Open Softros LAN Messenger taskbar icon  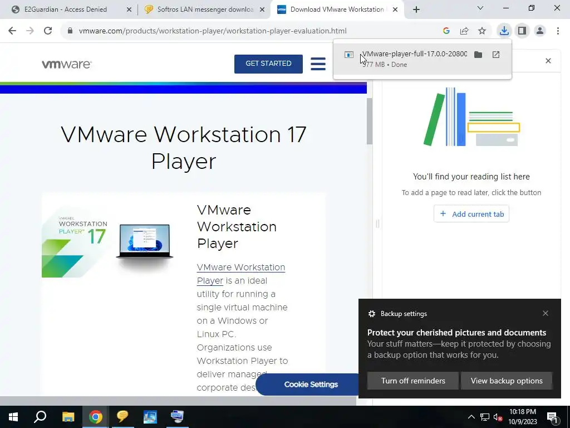tap(122, 417)
